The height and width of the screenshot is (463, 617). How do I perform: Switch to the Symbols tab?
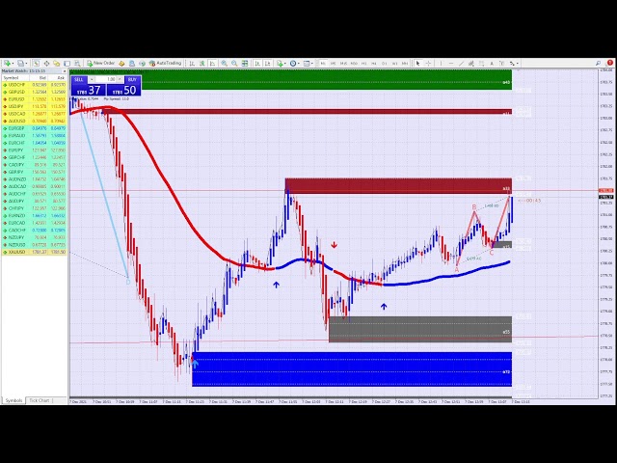point(13,399)
